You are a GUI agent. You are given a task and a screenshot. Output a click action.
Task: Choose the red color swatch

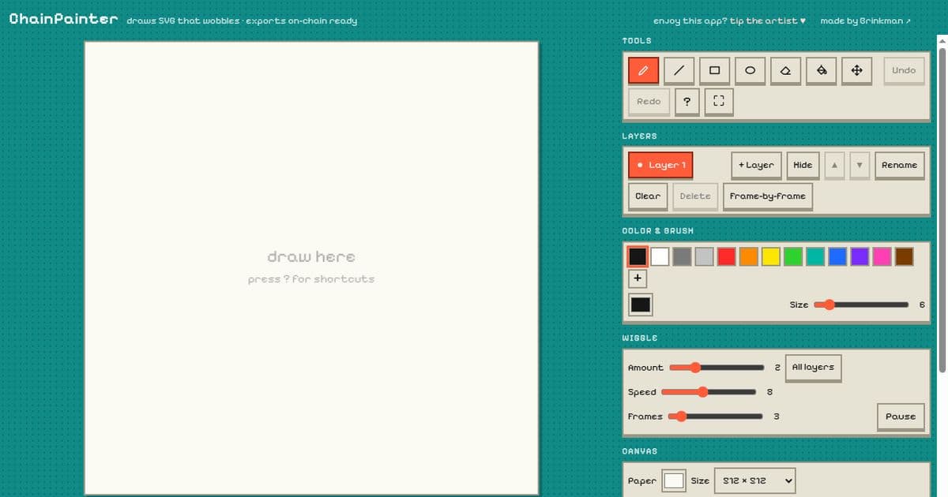727,256
